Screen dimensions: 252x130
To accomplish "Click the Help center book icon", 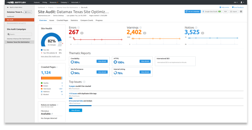I will click(220, 7).
